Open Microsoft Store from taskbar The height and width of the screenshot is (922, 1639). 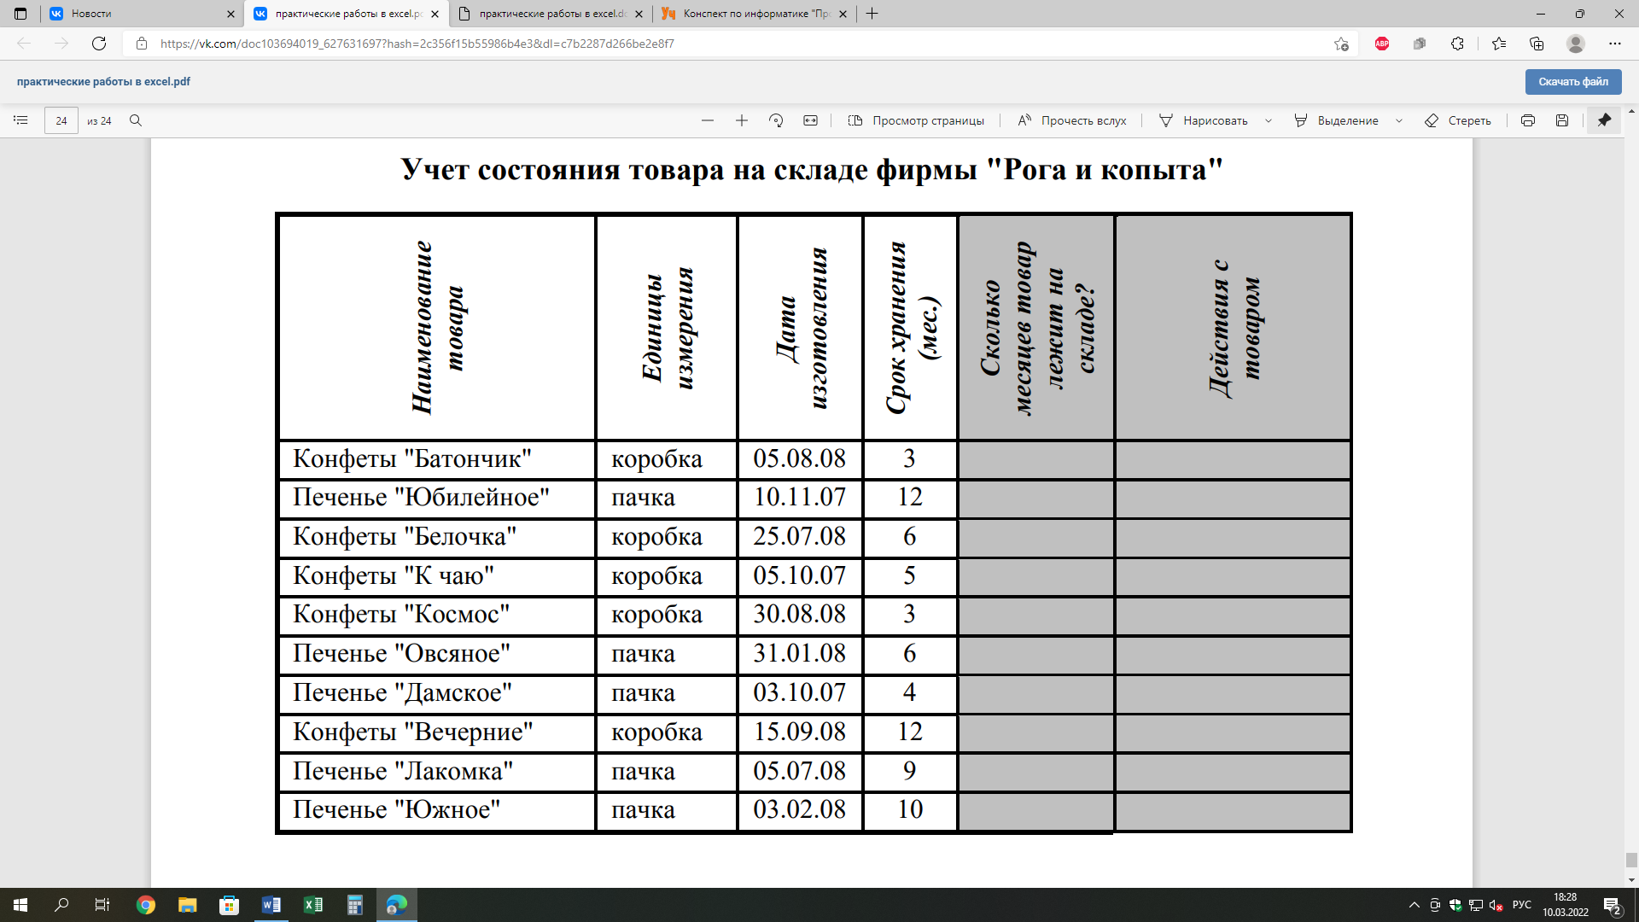(x=229, y=905)
